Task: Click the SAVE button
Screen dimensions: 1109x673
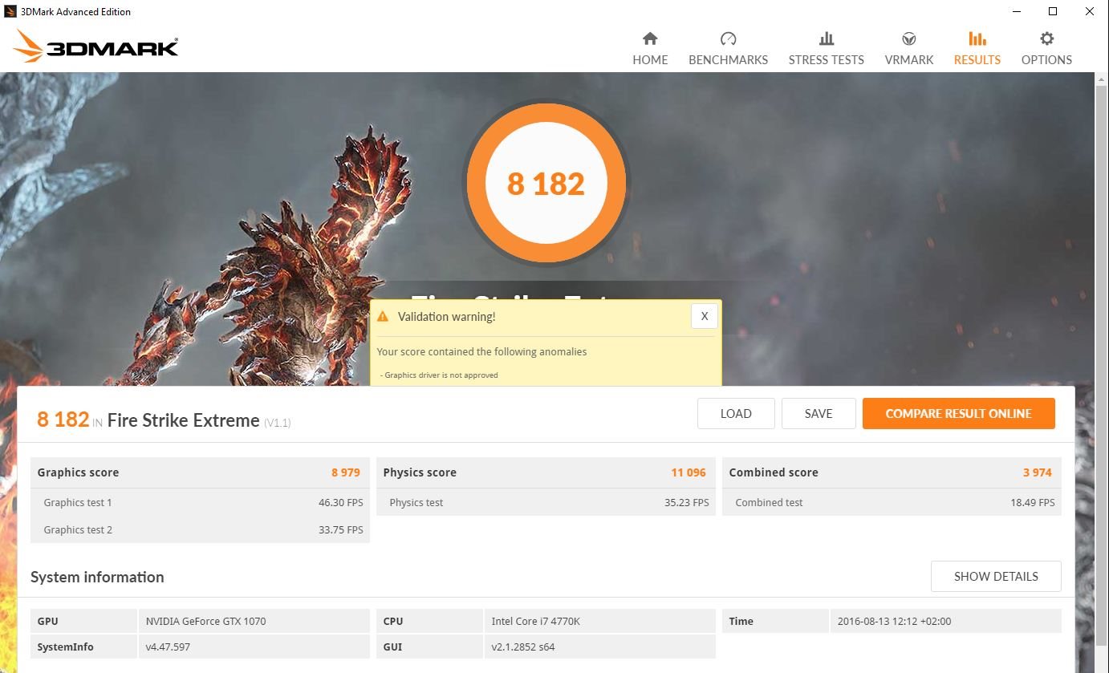Action: coord(819,414)
